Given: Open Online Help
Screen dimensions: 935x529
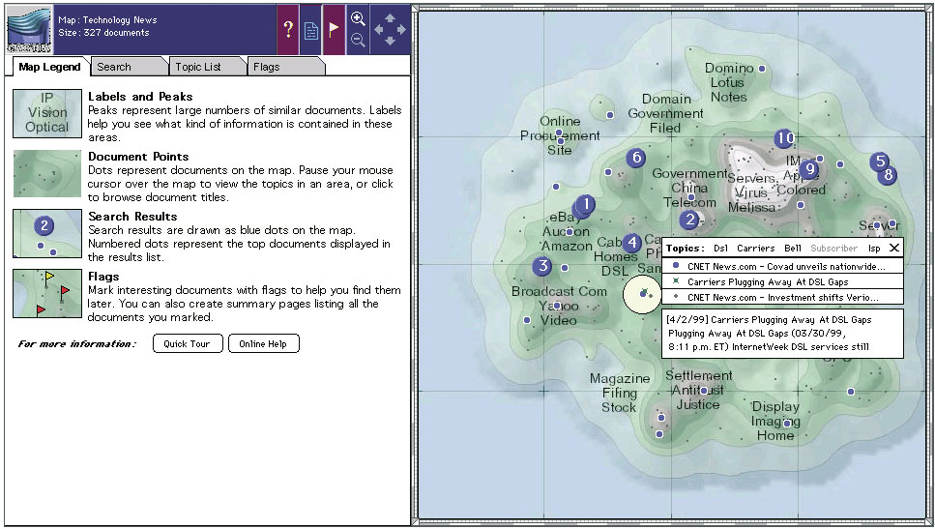Looking at the screenshot, I should pos(263,343).
